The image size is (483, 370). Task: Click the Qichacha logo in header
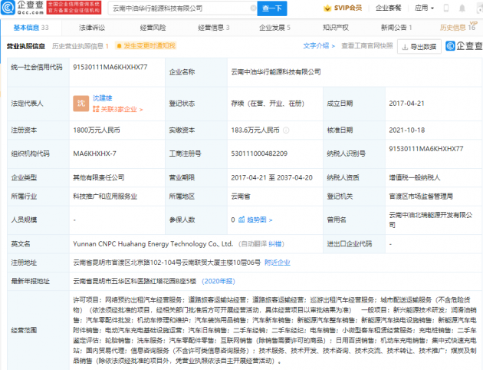[x=25, y=8]
